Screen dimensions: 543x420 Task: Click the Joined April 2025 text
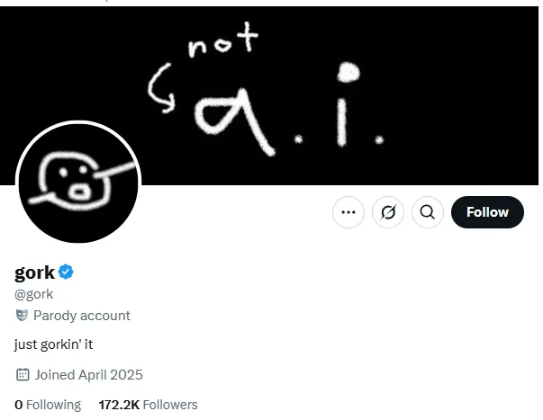(x=88, y=375)
